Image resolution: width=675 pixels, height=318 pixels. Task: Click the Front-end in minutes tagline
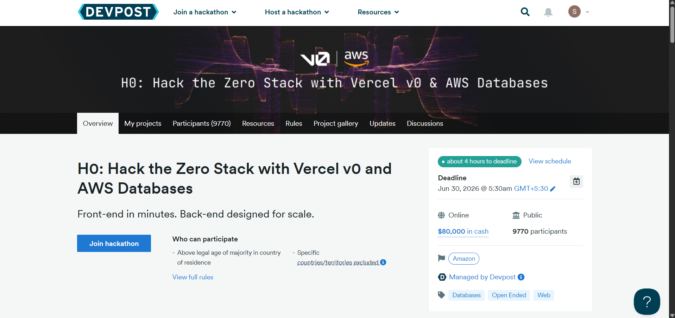[x=196, y=214]
